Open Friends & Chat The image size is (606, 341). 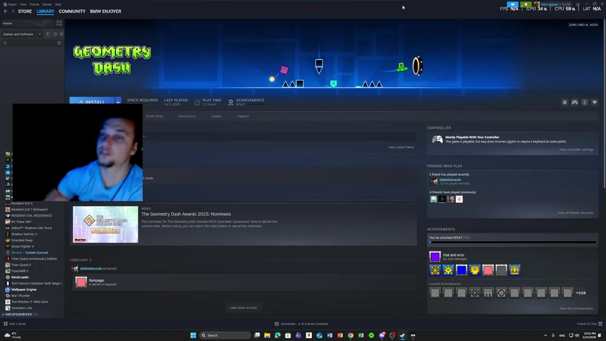(589, 324)
